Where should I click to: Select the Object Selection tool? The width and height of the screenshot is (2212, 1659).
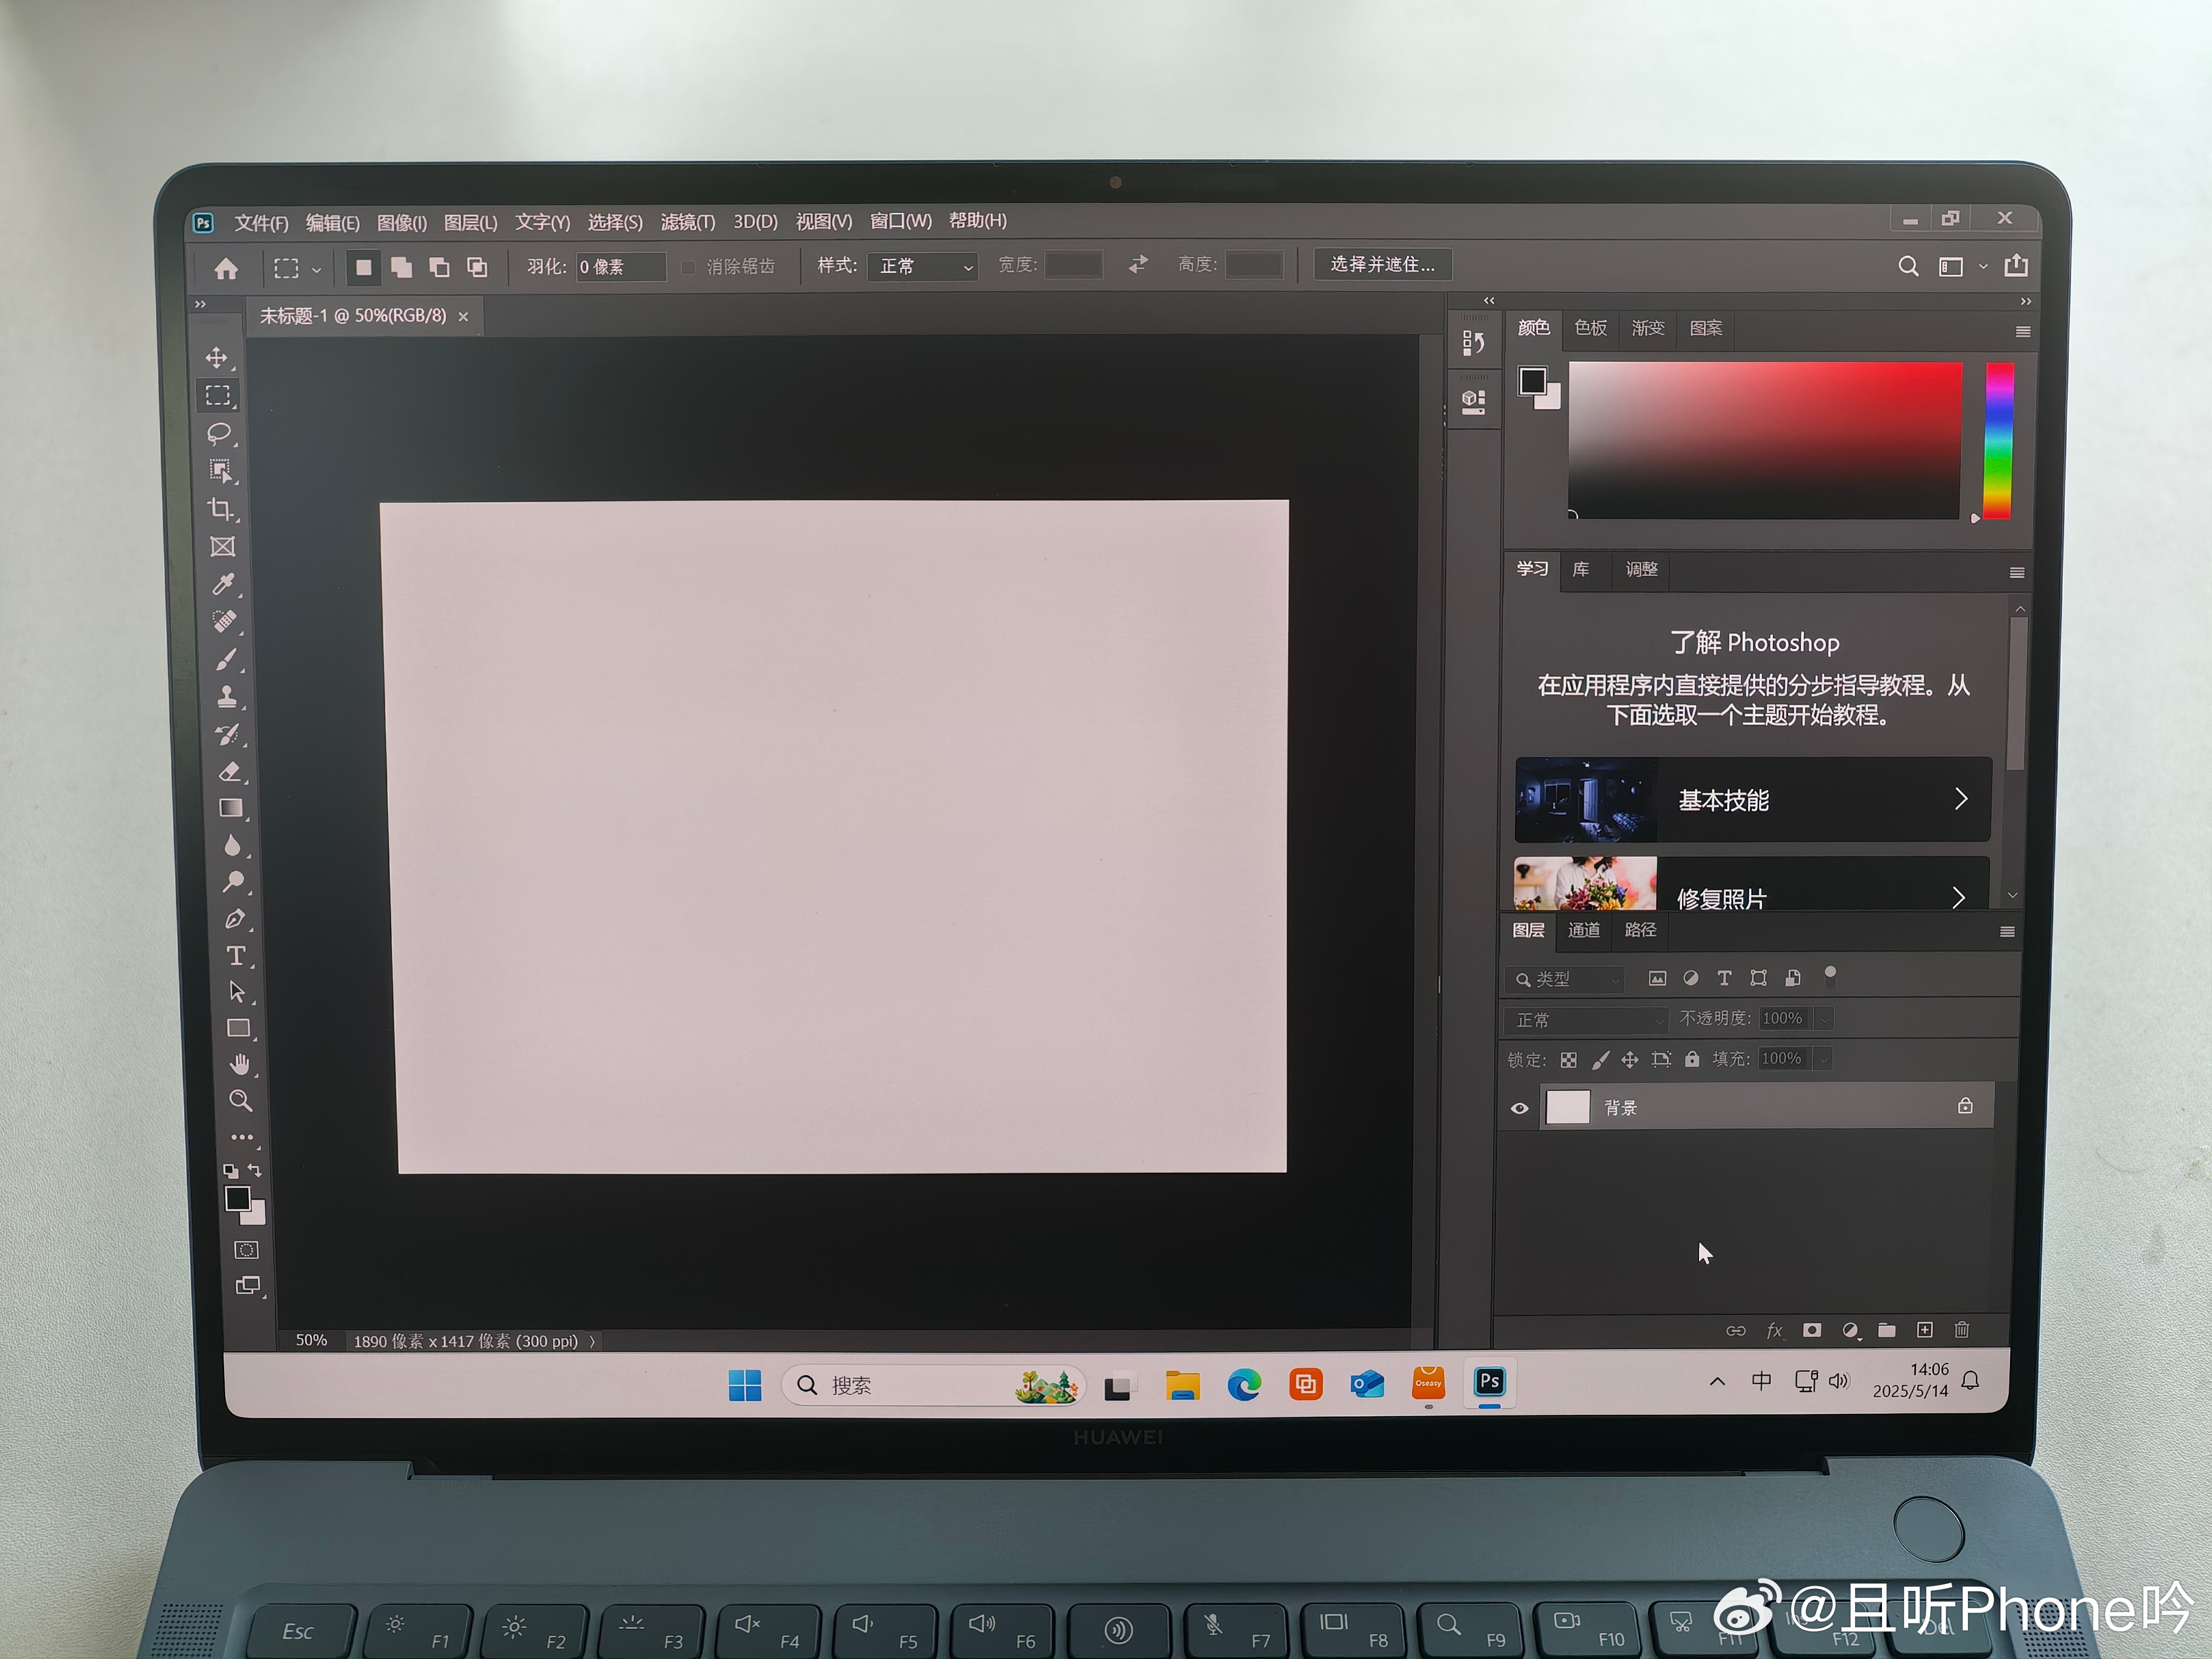click(x=220, y=471)
